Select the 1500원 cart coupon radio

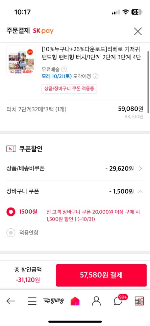pyautogui.click(x=11, y=212)
